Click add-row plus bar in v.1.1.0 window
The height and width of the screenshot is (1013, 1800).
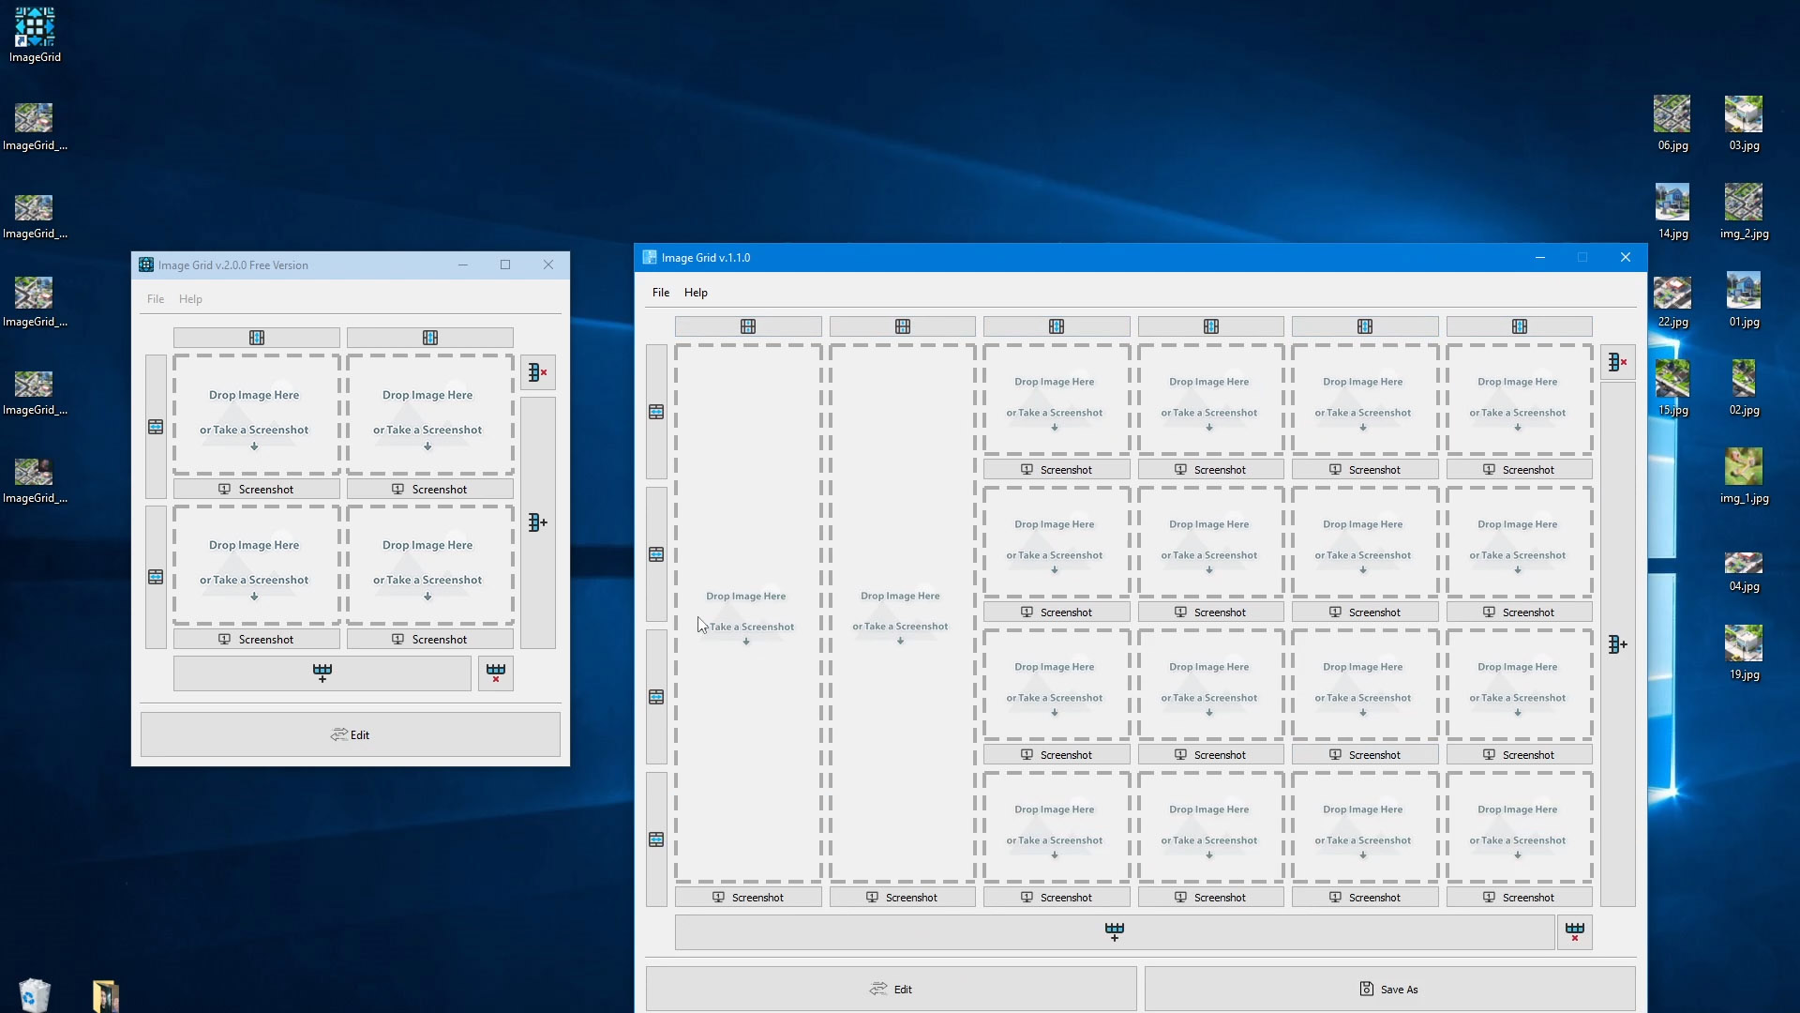click(1114, 931)
